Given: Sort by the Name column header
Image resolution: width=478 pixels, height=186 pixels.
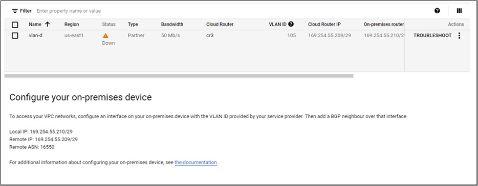Looking at the screenshot, I should [x=35, y=24].
